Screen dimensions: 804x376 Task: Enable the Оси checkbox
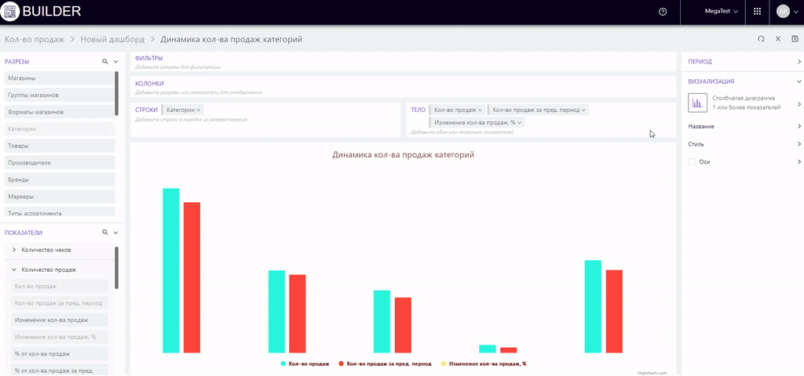[692, 161]
